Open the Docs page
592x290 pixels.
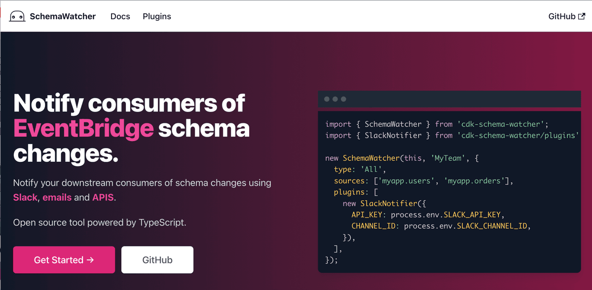tap(120, 16)
